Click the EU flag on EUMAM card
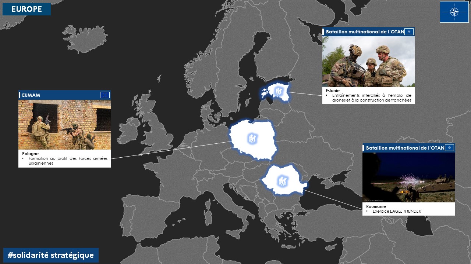471x264 pixels. [x=105, y=95]
